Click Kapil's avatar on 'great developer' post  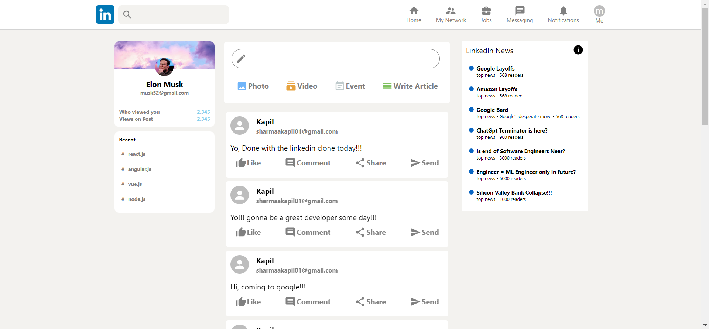pyautogui.click(x=240, y=195)
